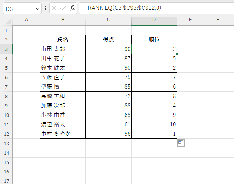Select column B header
The image size is (234, 184).
(x=63, y=20)
